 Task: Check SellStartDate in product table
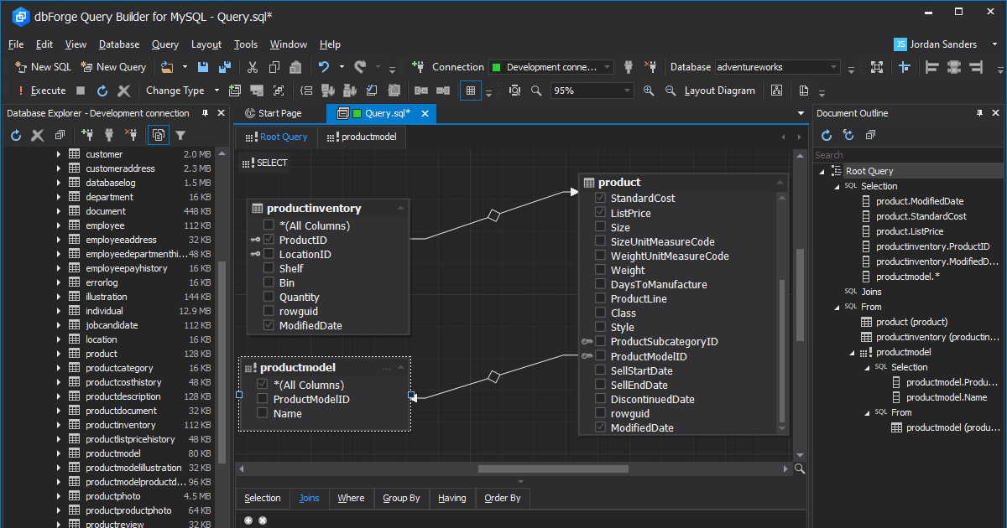tap(600, 370)
